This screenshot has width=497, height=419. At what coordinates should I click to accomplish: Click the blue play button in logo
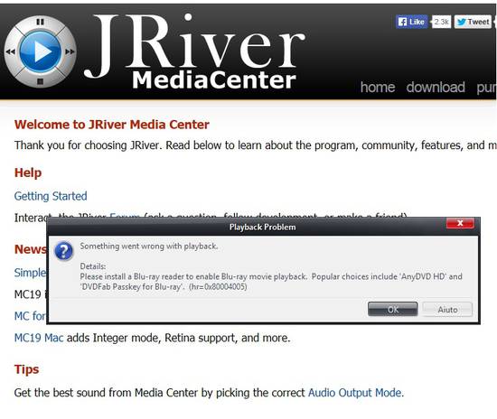(x=41, y=51)
